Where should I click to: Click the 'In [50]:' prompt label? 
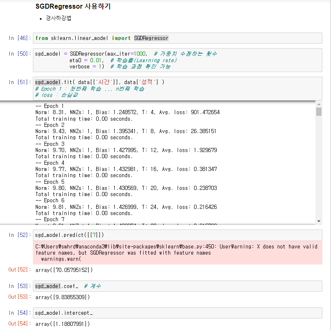click(x=20, y=54)
